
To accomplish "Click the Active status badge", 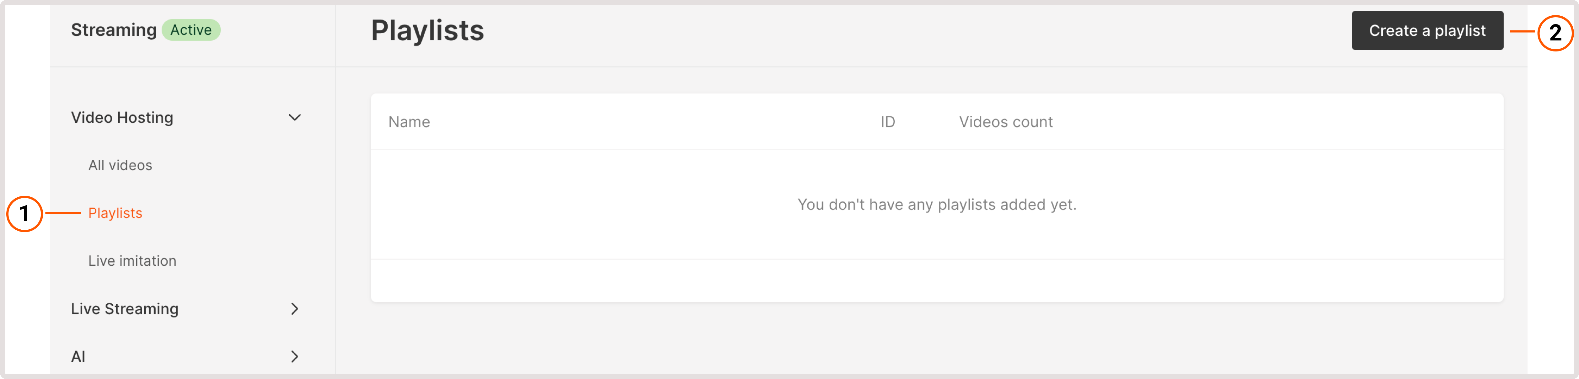I will pyautogui.click(x=191, y=29).
